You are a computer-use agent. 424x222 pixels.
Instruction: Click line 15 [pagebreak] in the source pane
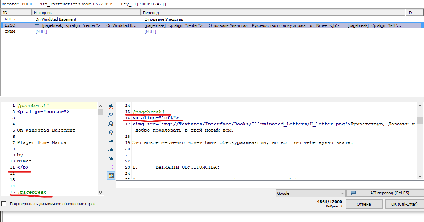click(x=33, y=192)
